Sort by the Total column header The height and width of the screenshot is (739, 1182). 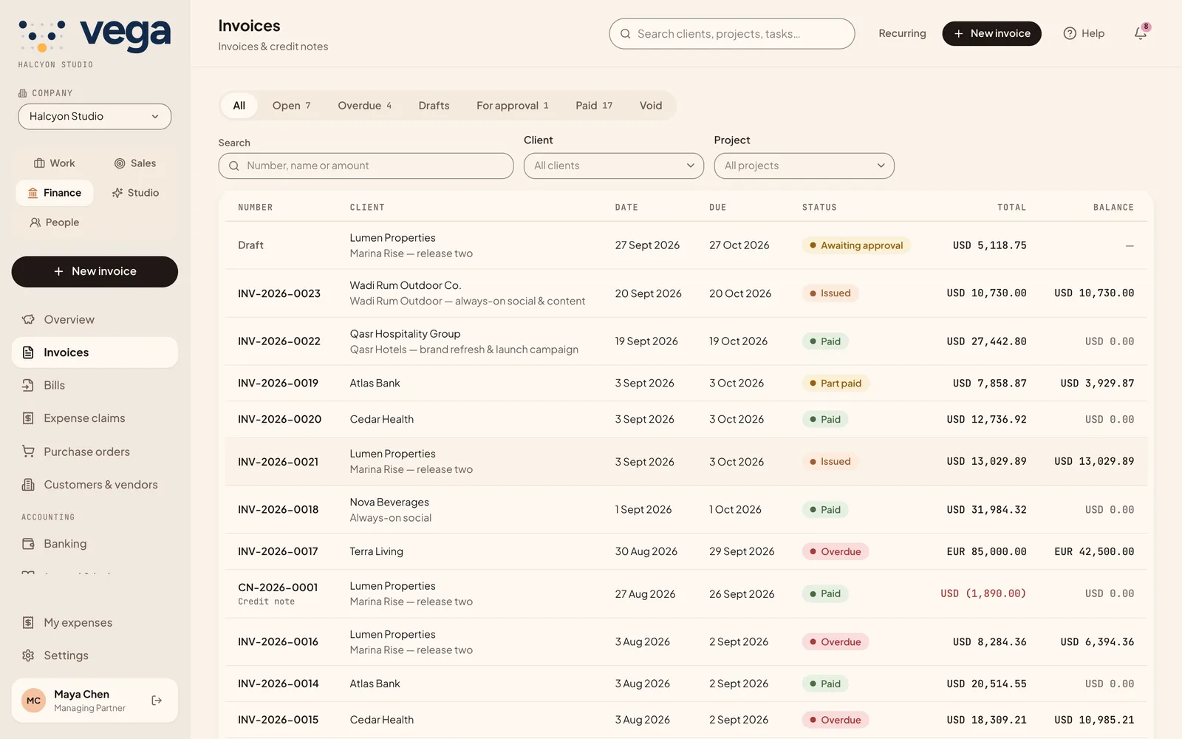coord(1011,208)
